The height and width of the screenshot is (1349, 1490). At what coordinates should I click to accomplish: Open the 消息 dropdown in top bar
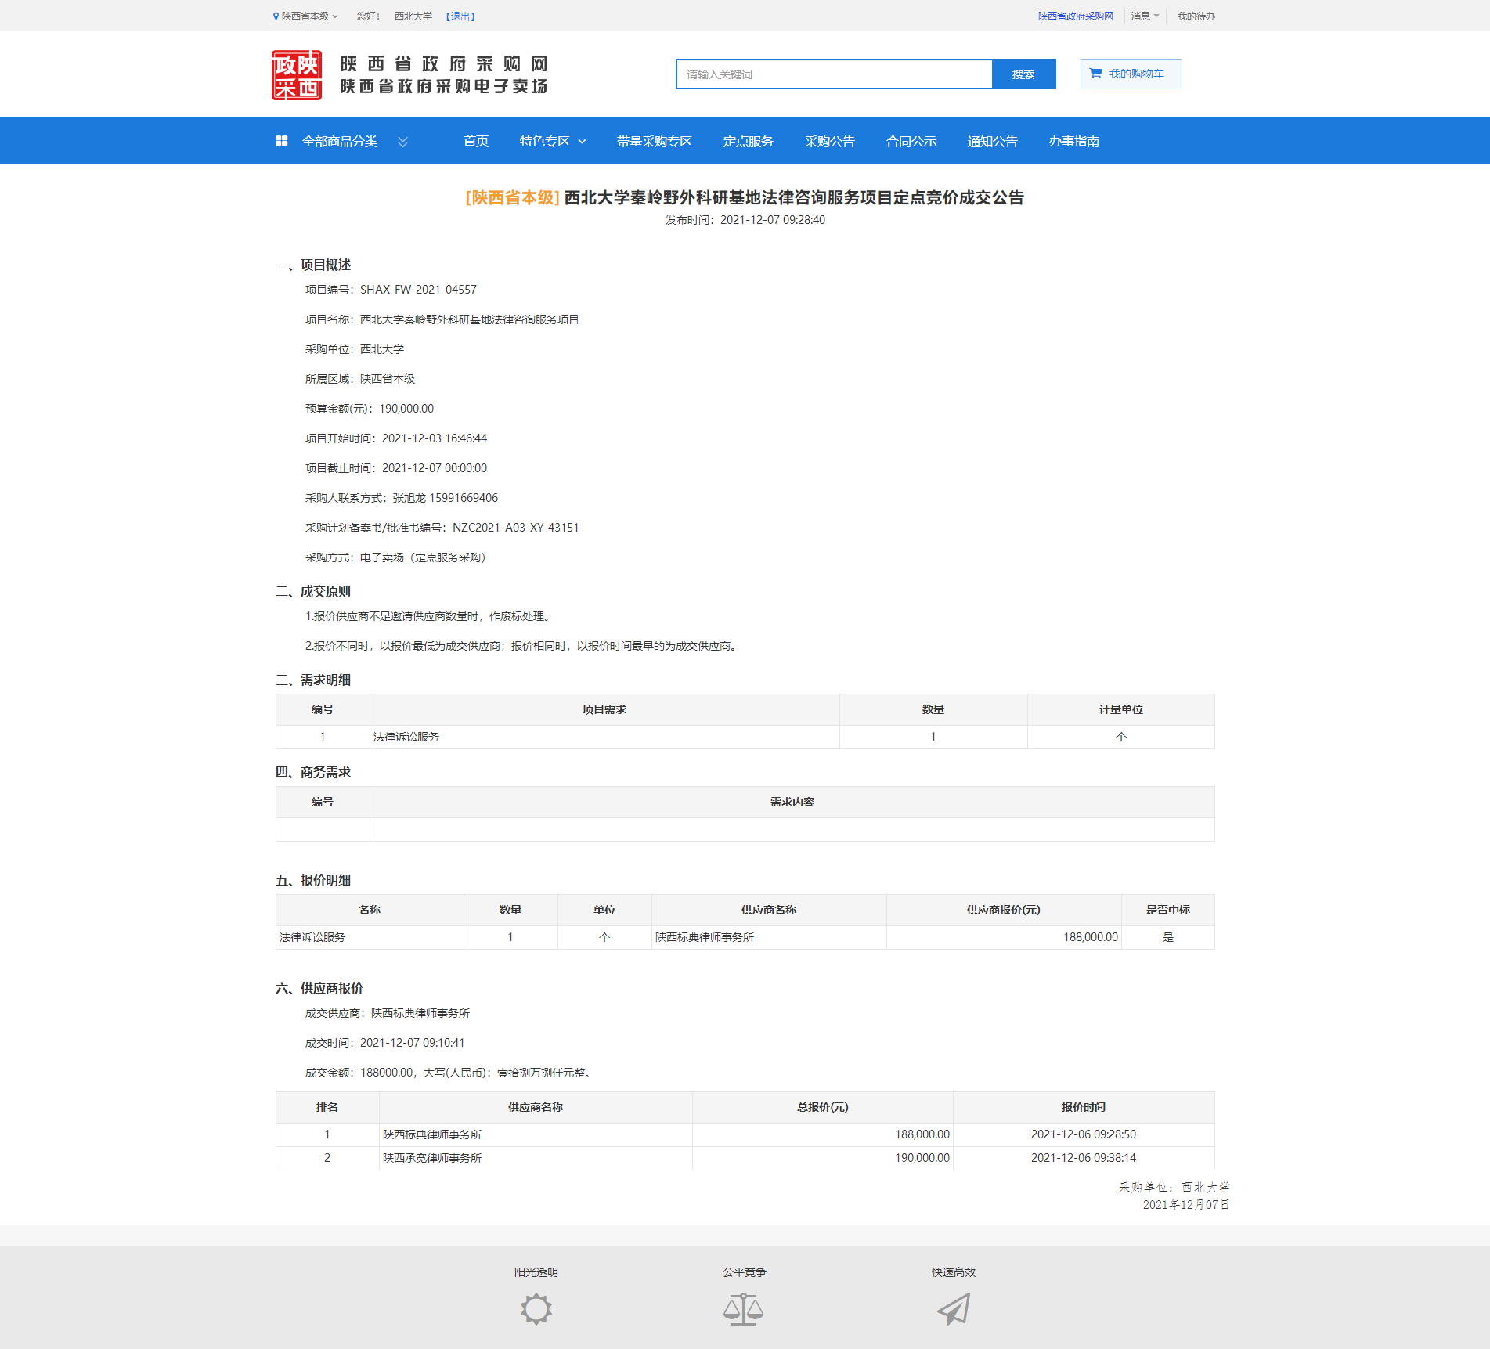(1144, 16)
